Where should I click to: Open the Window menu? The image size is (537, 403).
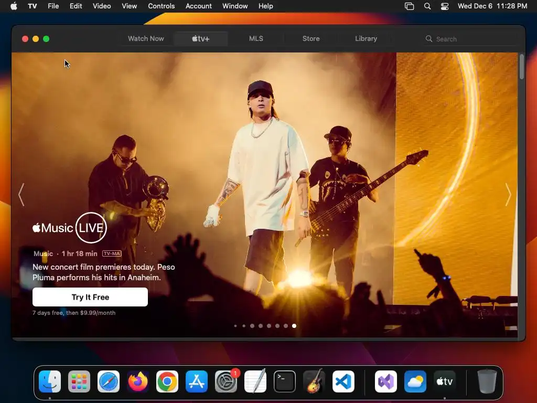(x=235, y=6)
